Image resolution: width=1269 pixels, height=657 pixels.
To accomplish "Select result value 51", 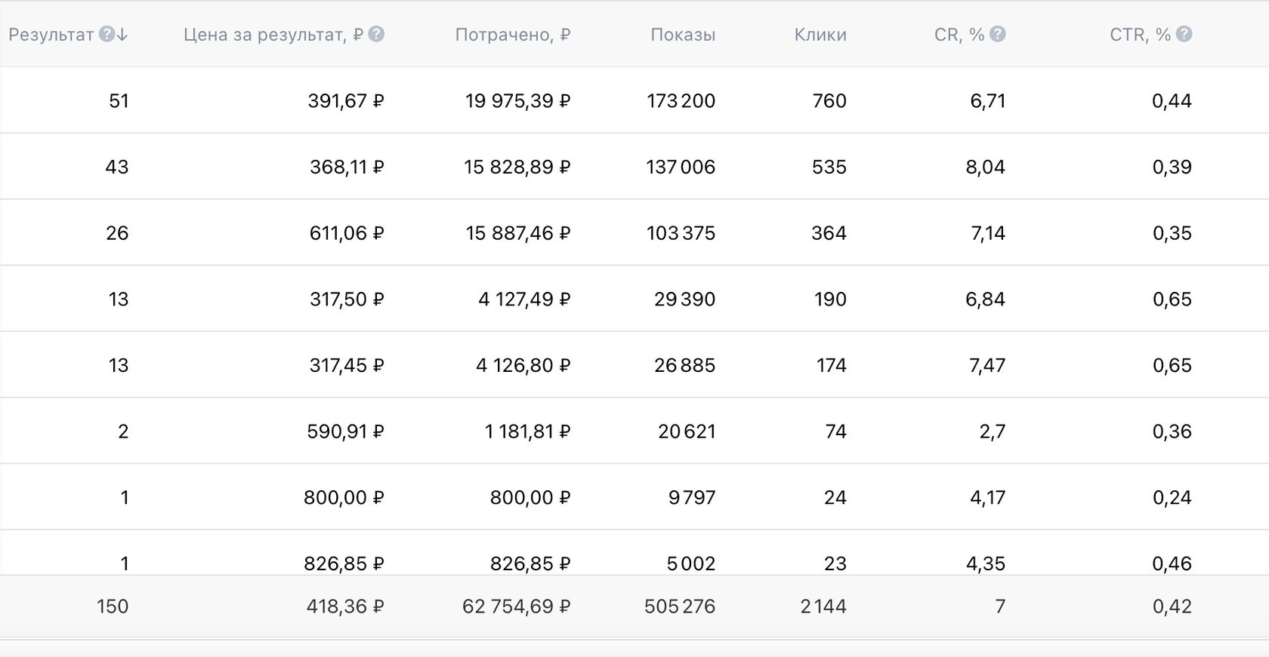I will (119, 100).
